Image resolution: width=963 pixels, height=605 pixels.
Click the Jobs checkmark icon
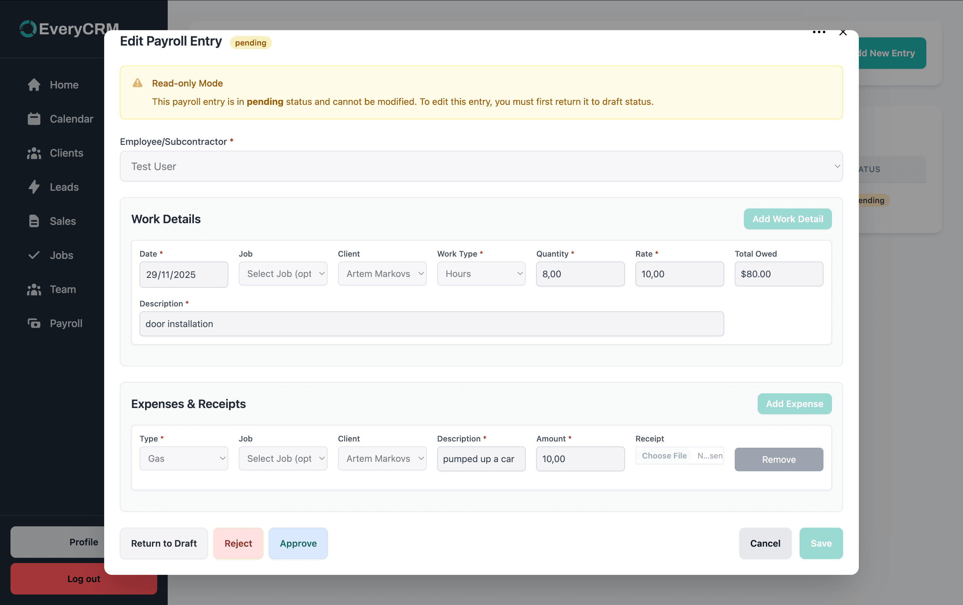(34, 255)
